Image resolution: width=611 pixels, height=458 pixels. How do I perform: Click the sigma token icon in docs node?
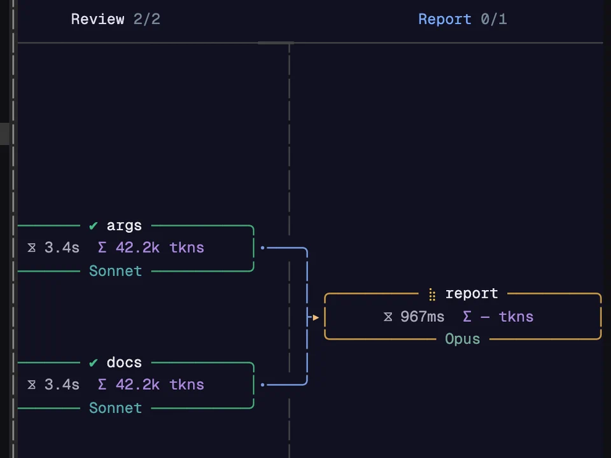pyautogui.click(x=102, y=384)
